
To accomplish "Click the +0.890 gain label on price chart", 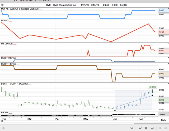I will [x=152, y=87].
